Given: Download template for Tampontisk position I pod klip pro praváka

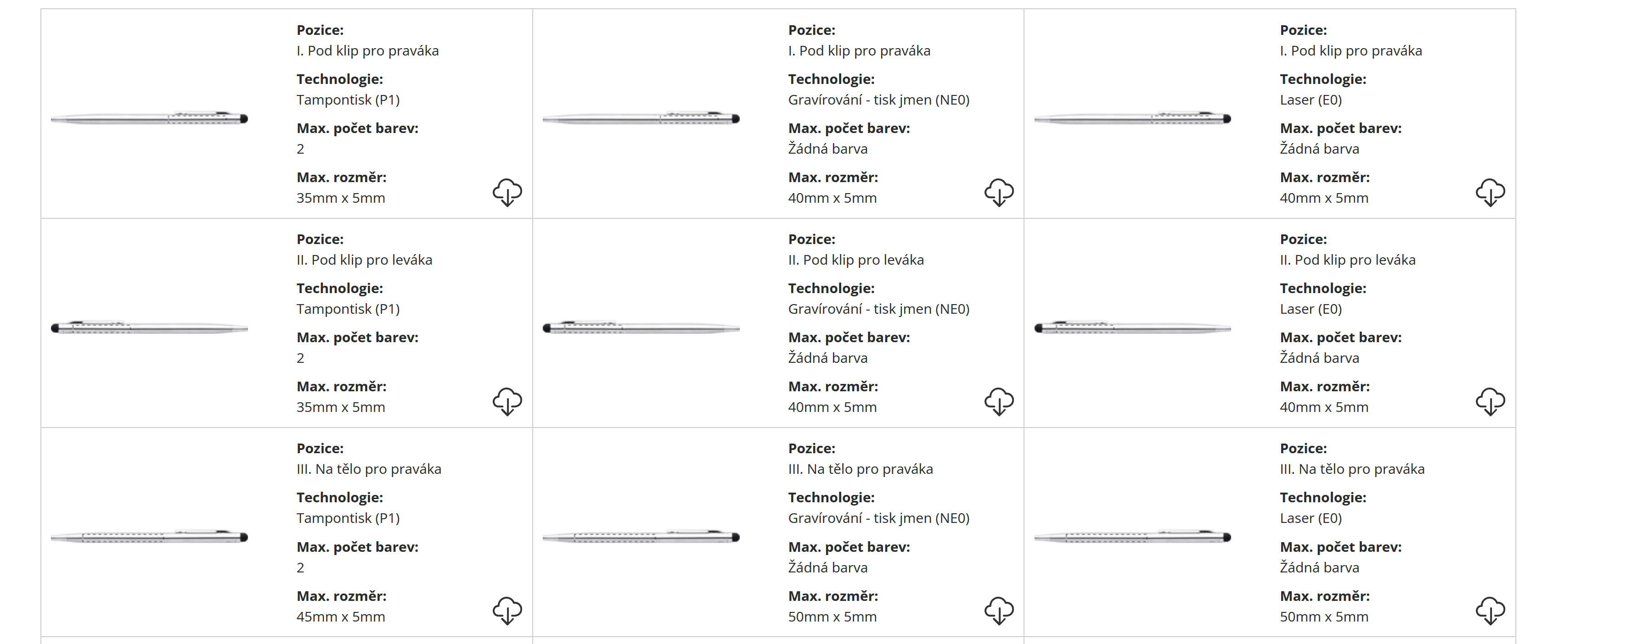Looking at the screenshot, I should point(507,192).
